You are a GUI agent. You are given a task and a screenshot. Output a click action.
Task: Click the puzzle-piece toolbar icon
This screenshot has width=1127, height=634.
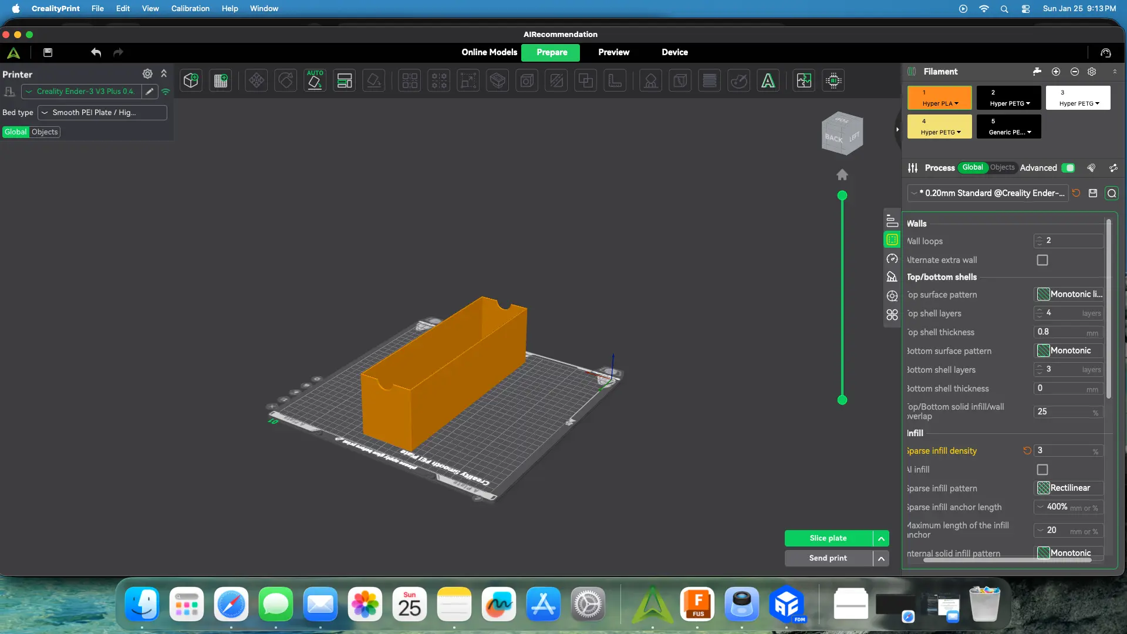[804, 80]
